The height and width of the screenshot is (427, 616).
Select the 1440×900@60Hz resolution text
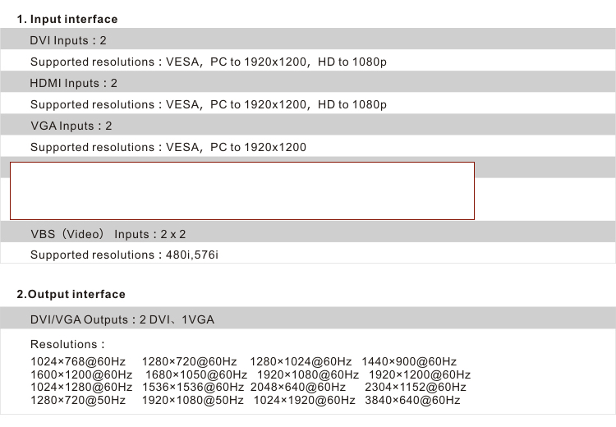tap(409, 361)
